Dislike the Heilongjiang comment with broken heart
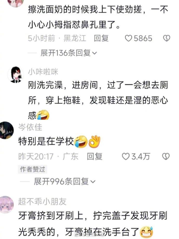The width and height of the screenshot is (179, 239). (167, 38)
